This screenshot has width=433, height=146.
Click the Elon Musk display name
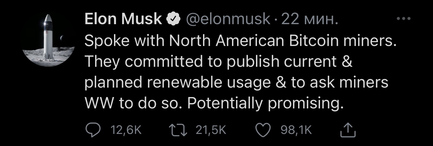coord(123,20)
